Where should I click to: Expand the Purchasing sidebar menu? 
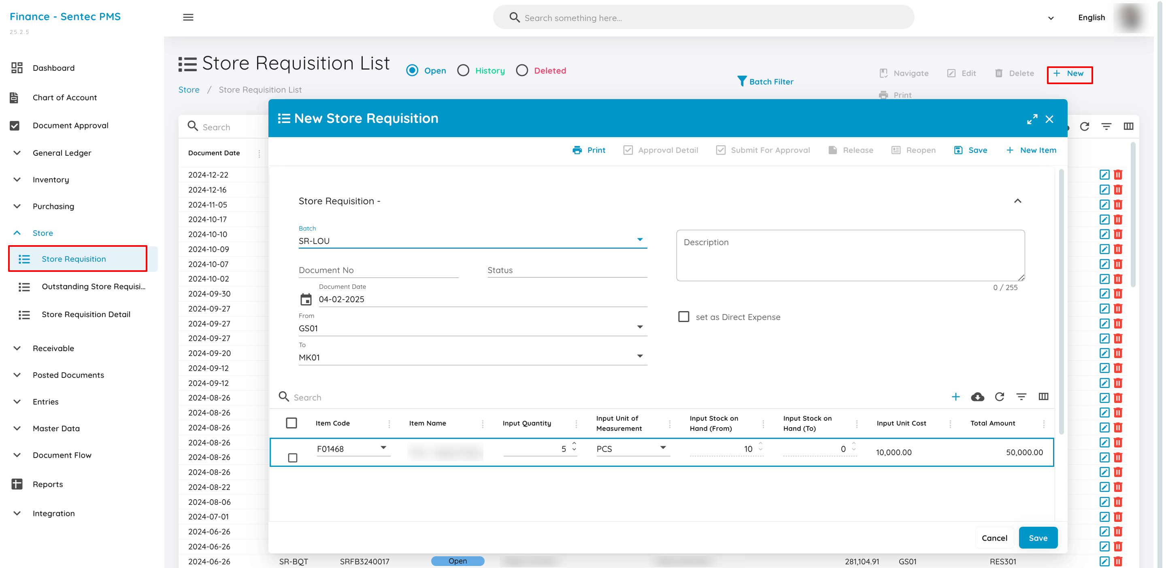coord(53,206)
